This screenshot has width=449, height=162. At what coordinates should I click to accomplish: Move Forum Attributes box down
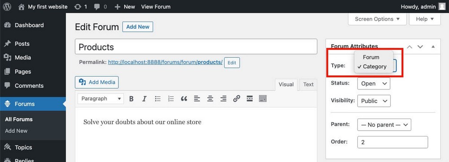click(x=420, y=47)
